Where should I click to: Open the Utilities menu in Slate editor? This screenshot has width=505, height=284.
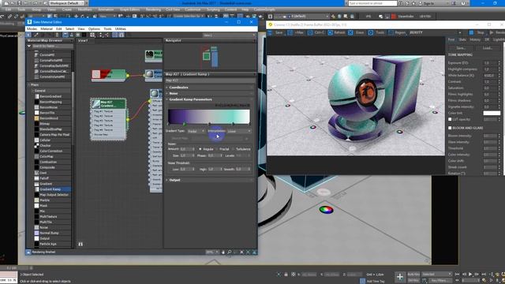121,28
